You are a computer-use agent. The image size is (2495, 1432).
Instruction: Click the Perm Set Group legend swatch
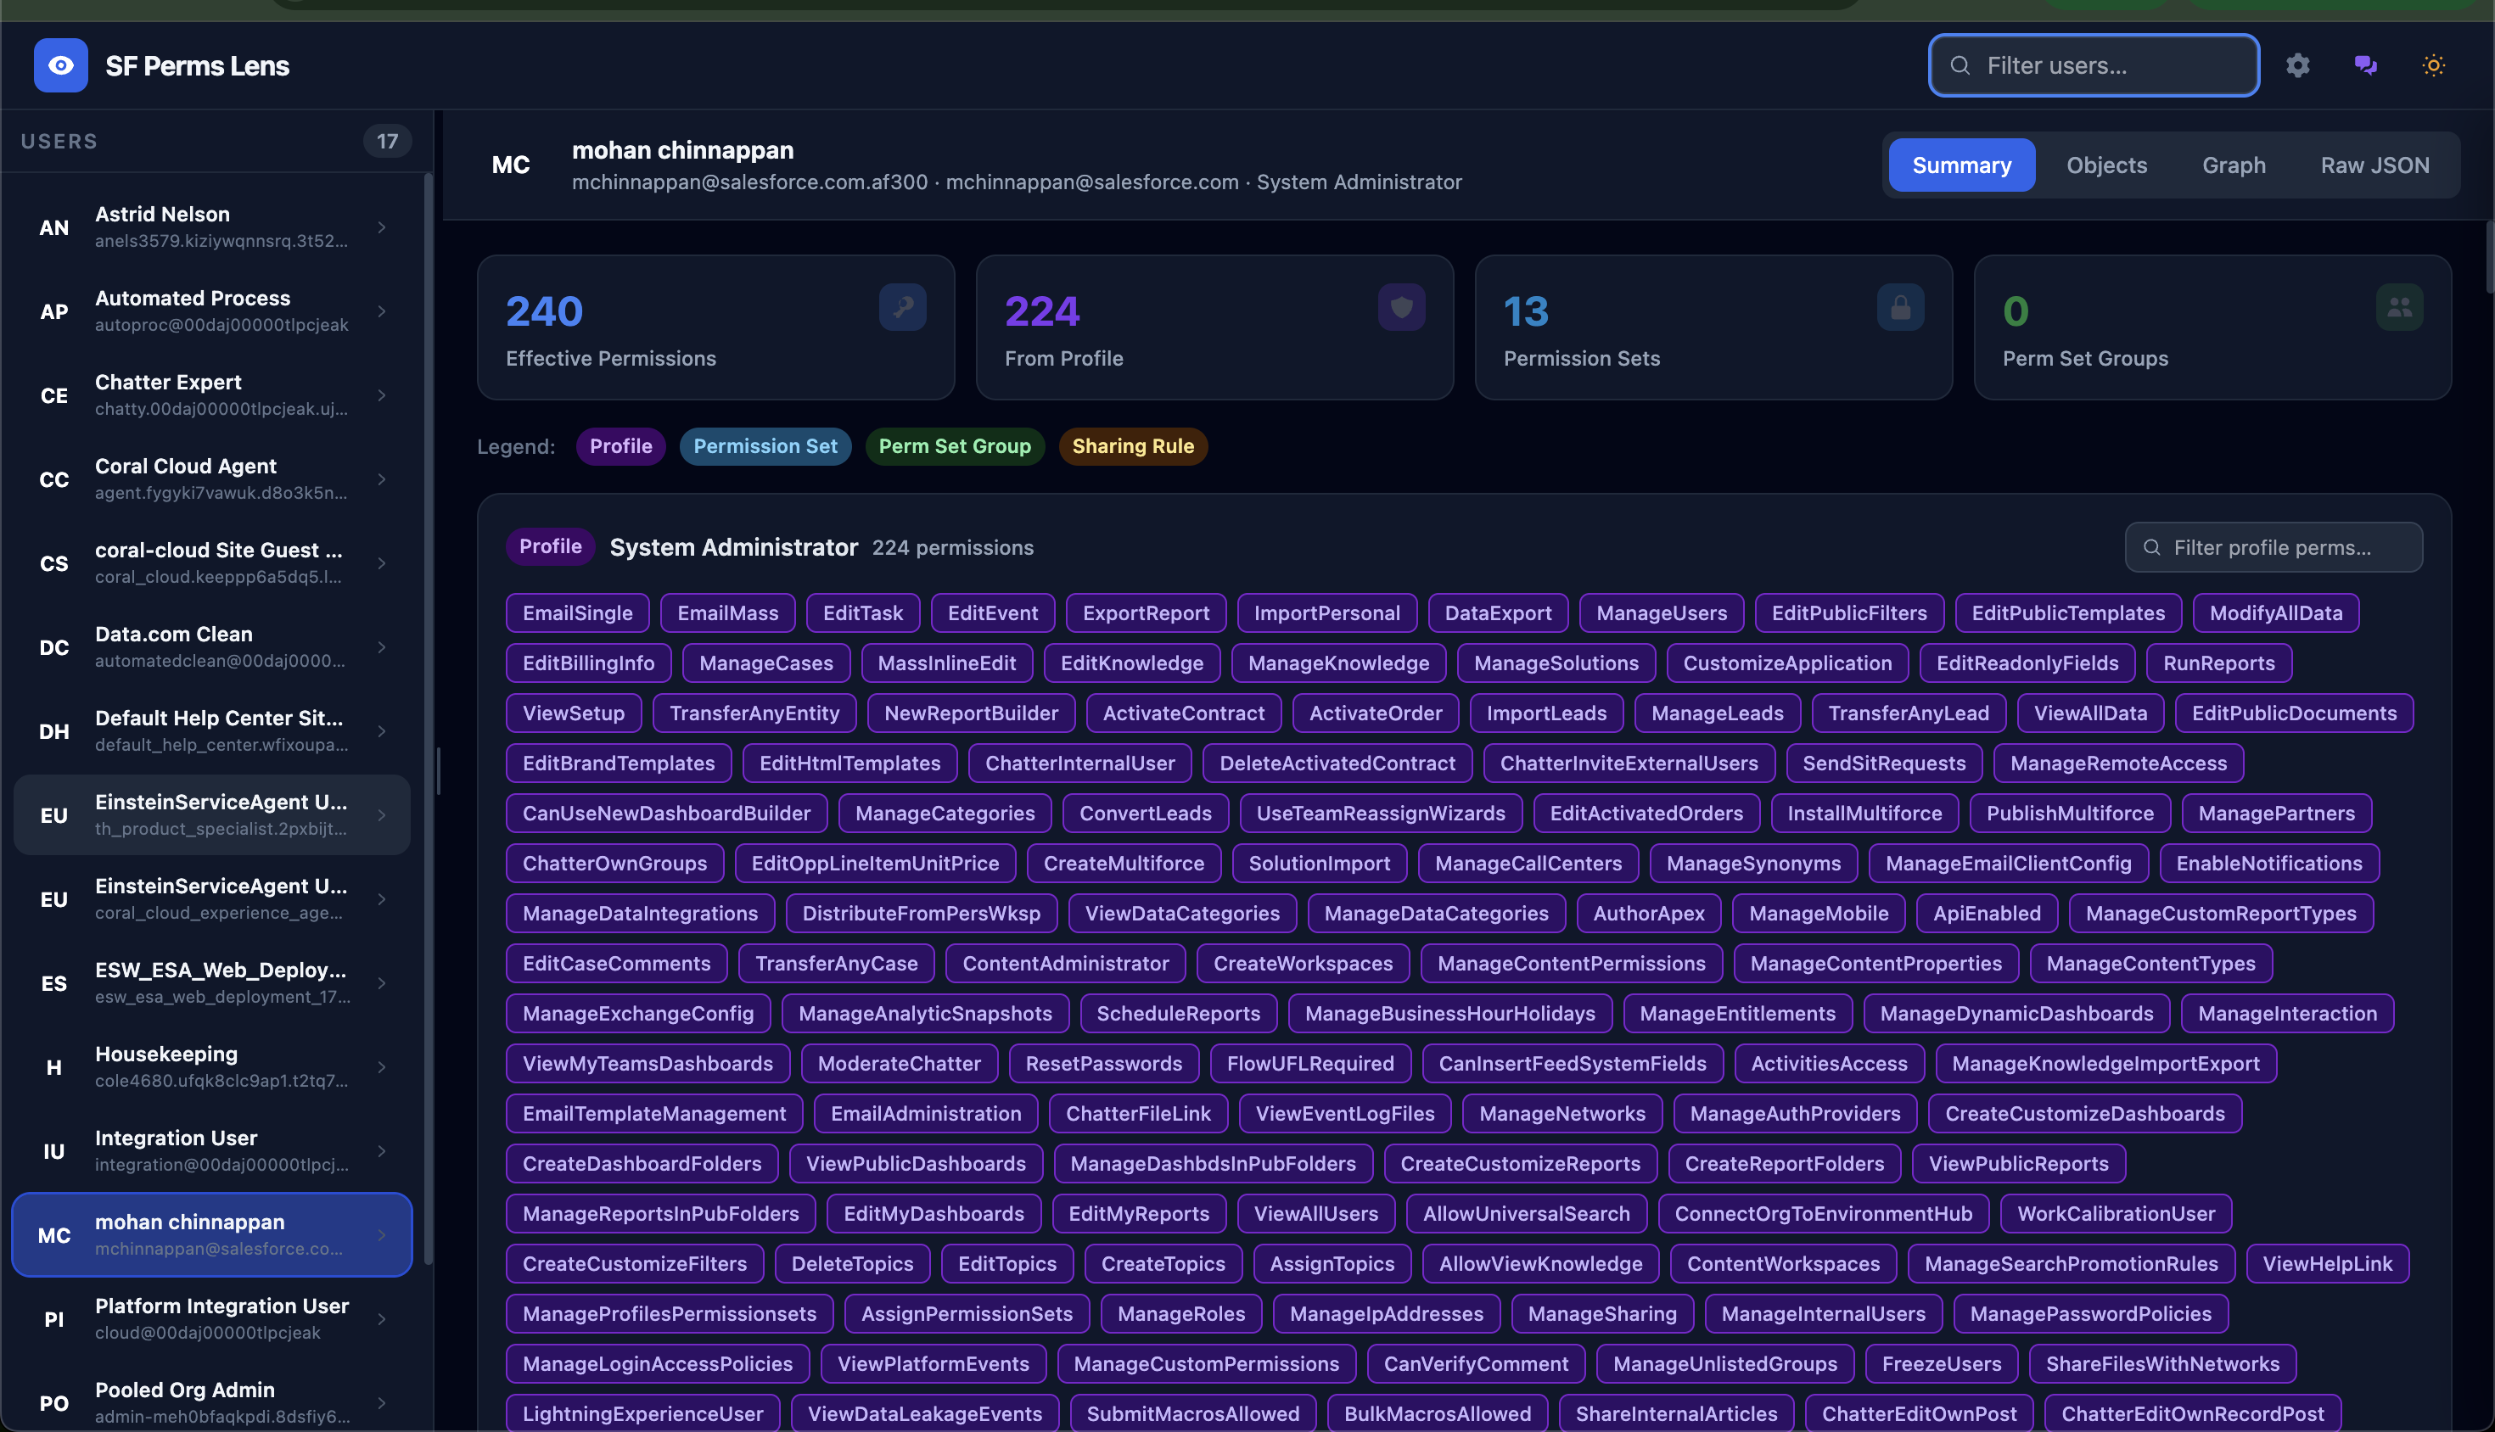(x=955, y=446)
